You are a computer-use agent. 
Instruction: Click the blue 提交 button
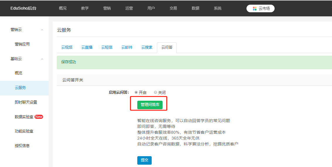[144, 160]
